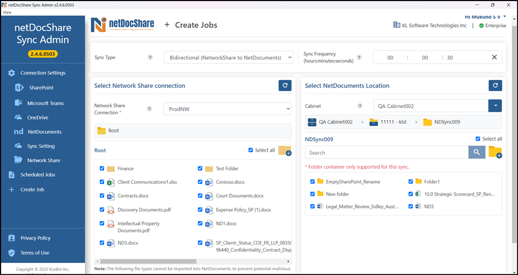Click the help icon next to Sync Frequency

(x=359, y=57)
